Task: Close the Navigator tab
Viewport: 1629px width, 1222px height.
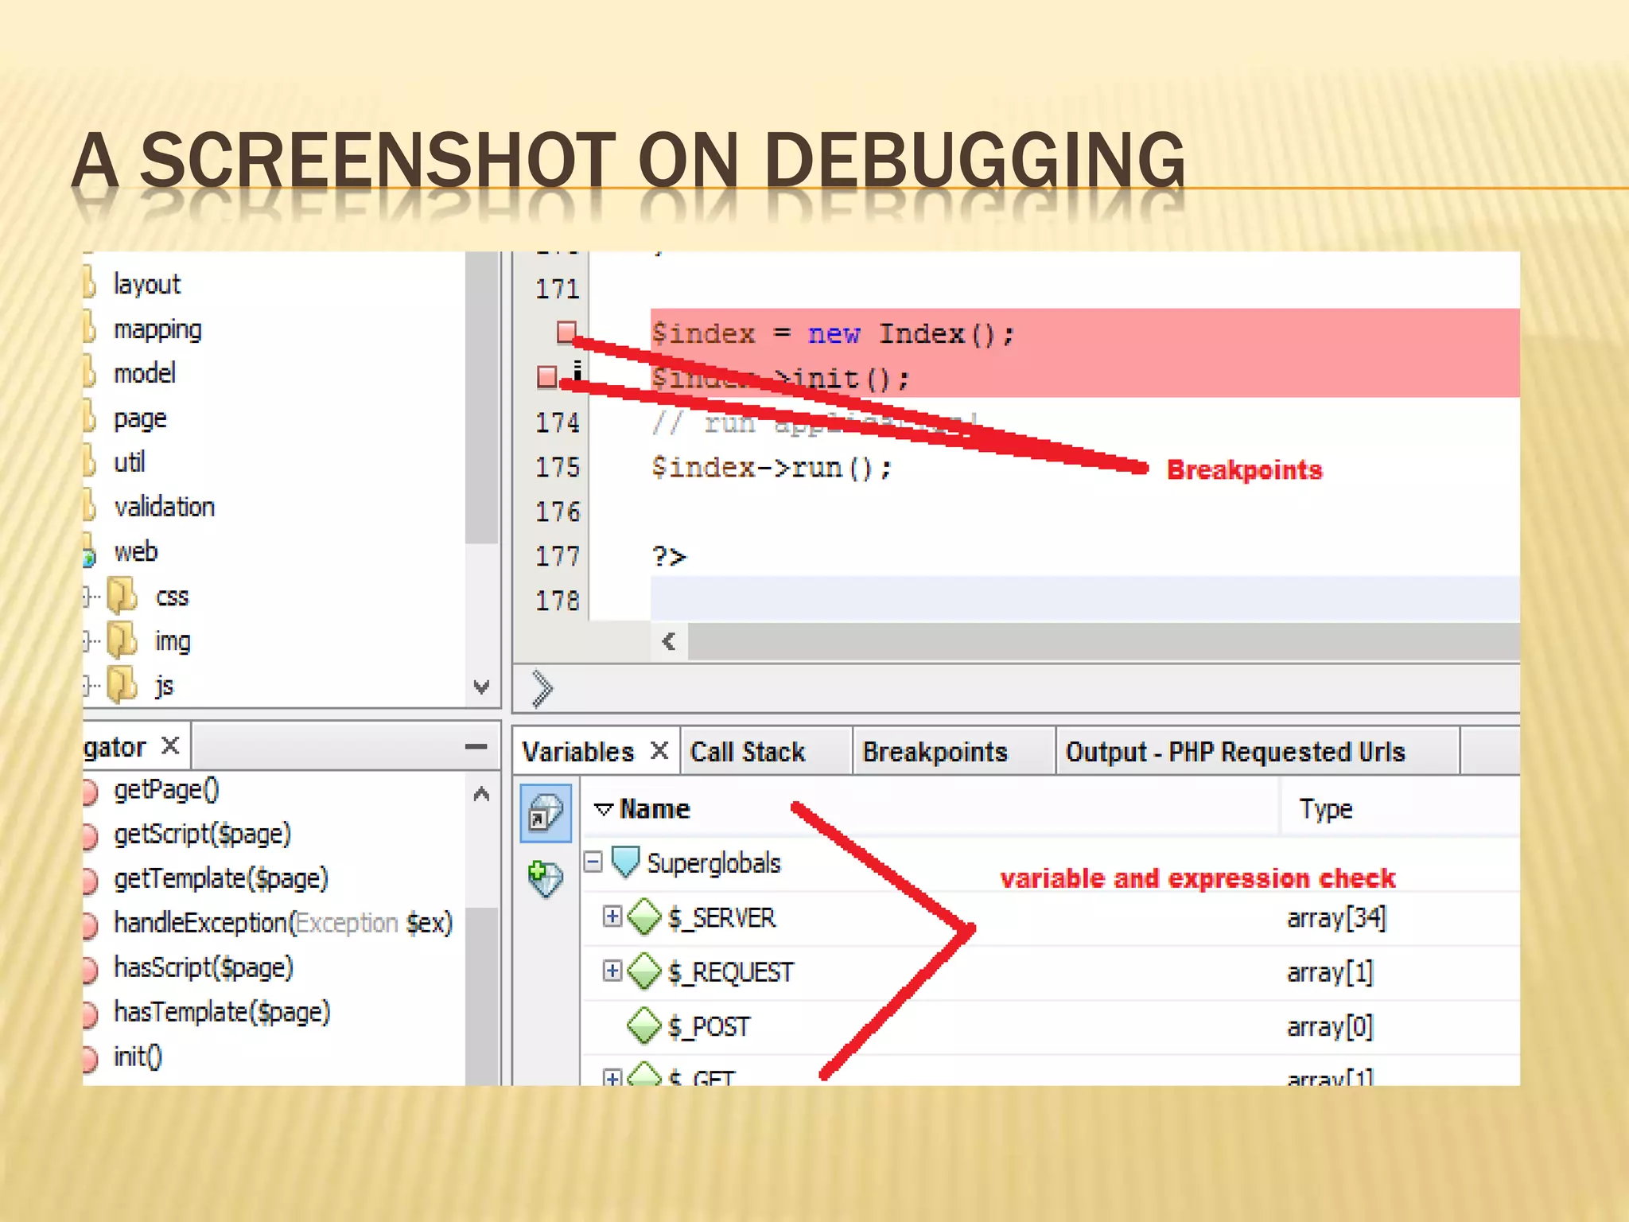Action: coord(170,745)
